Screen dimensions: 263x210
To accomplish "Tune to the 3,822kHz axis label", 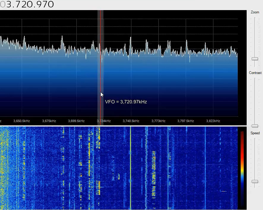I will click(213, 121).
